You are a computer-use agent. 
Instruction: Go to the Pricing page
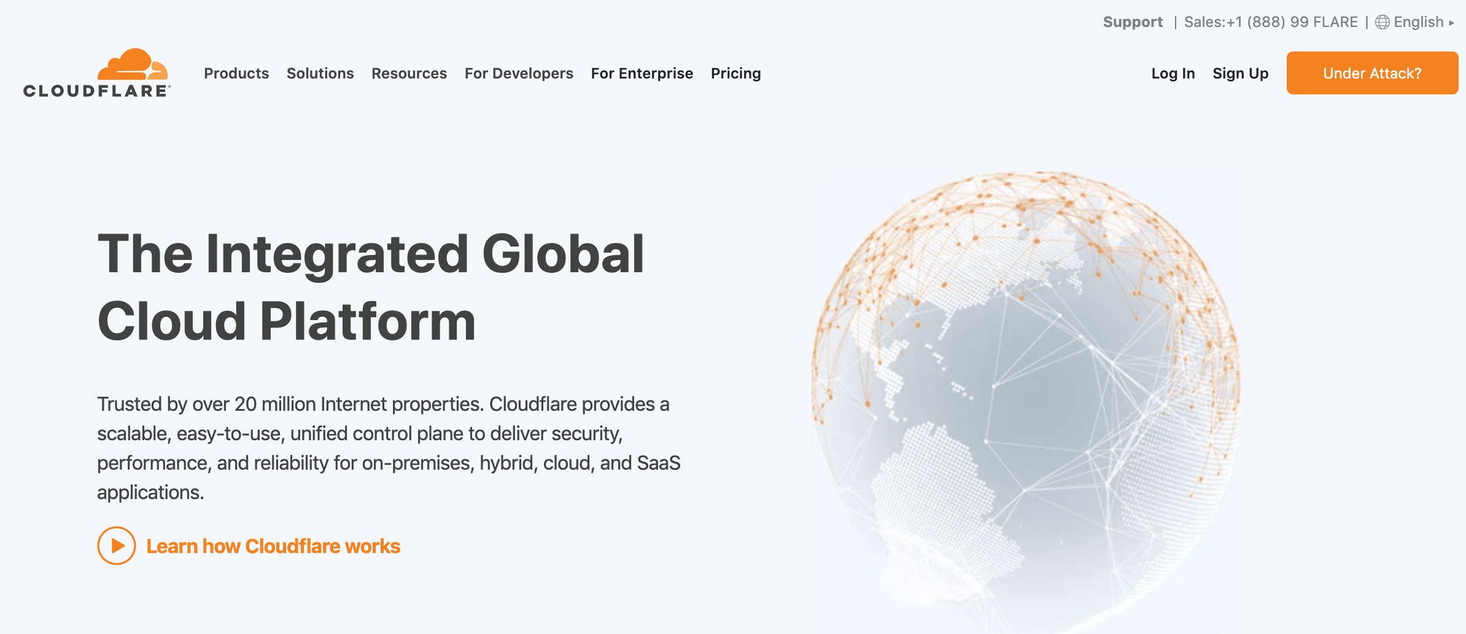(x=735, y=74)
